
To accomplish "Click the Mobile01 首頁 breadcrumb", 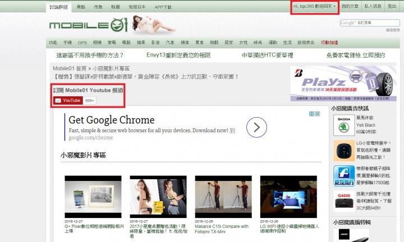I will 70,68.
